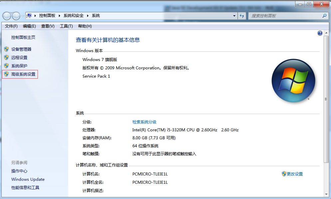Open 系统保护 link
This screenshot has width=331, height=199.
tap(19, 66)
